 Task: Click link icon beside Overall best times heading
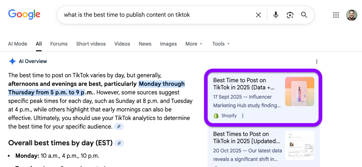pos(119,143)
